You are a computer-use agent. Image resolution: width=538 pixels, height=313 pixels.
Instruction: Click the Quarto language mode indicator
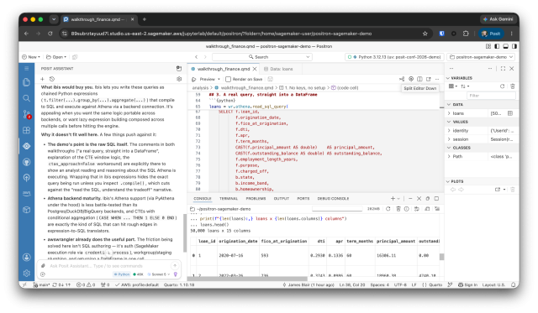tap(435, 284)
